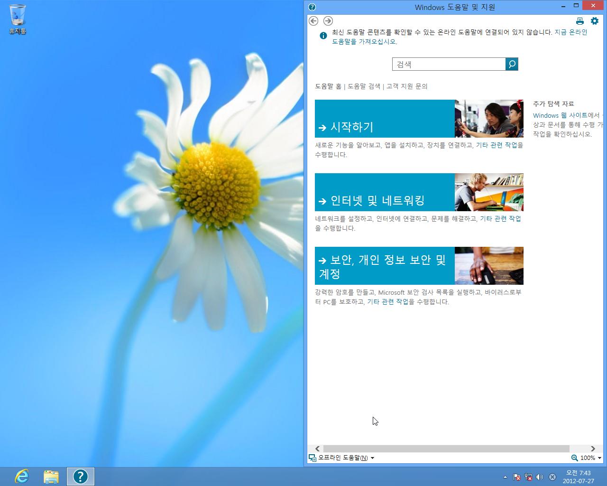Open the 시작하기 topic banner

(x=385, y=119)
